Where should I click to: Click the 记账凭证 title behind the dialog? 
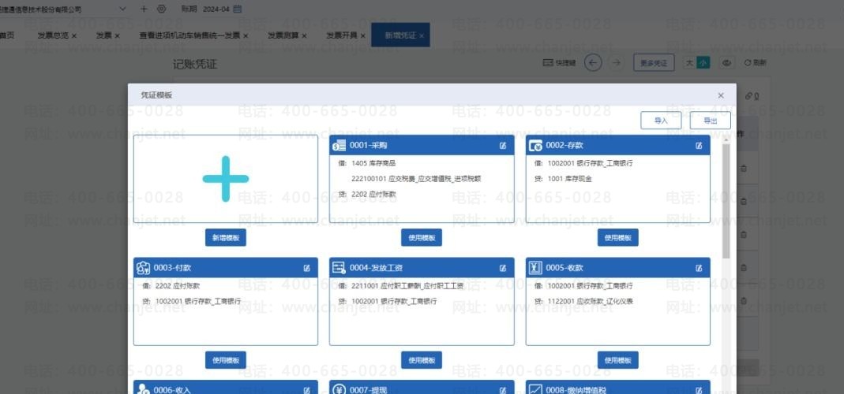(x=195, y=64)
